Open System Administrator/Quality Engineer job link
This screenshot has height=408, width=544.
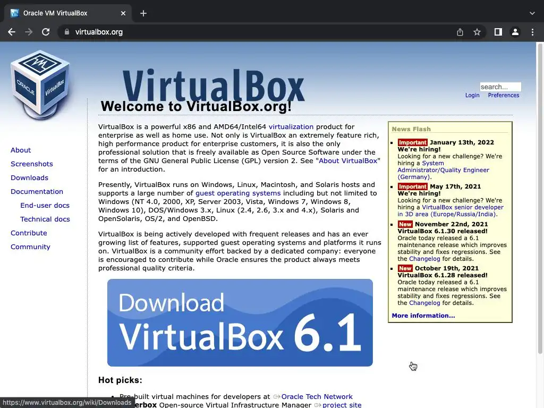click(x=443, y=170)
